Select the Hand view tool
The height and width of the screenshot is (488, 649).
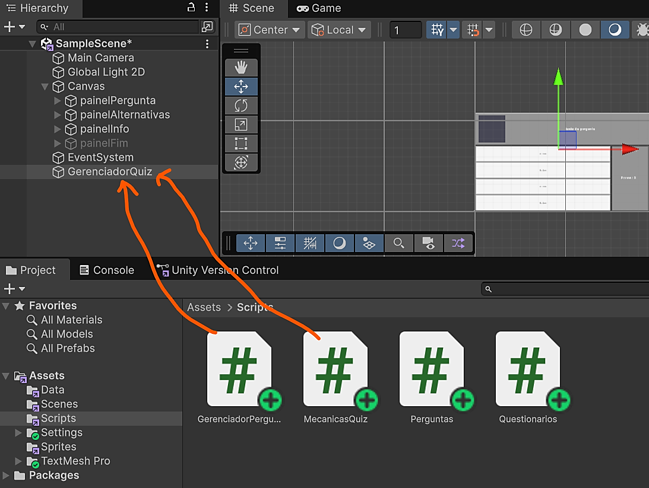click(240, 68)
